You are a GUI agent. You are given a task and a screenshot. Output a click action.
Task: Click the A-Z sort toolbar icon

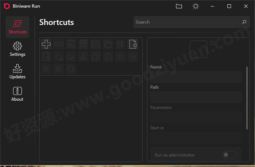(x=120, y=44)
